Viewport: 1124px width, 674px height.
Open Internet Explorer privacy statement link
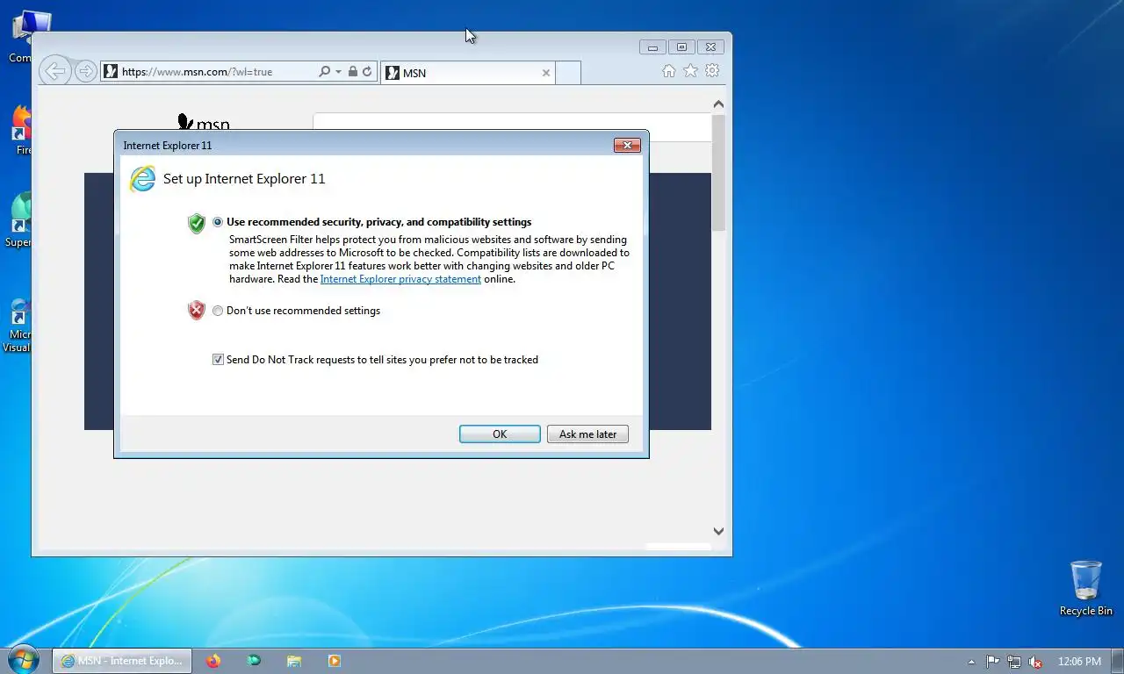[x=400, y=279]
